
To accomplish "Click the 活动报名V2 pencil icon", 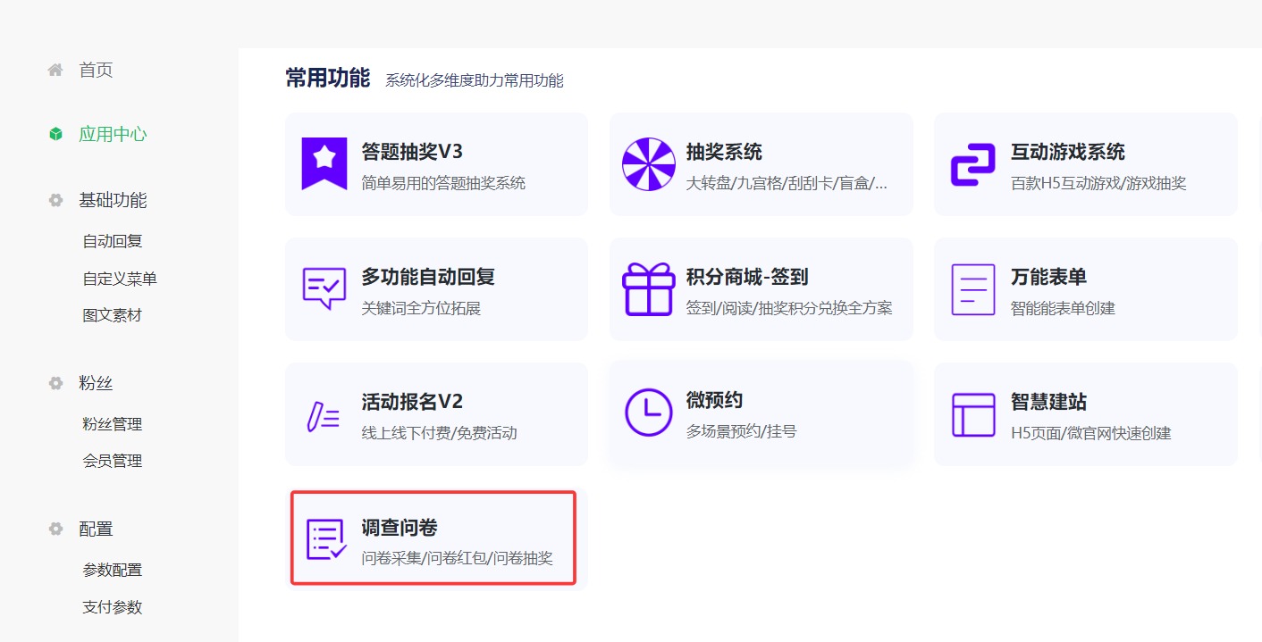I will 324,416.
